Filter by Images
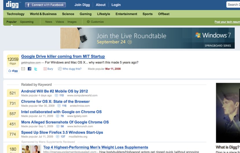This screenshot has width=240, height=153. [x=72, y=22]
